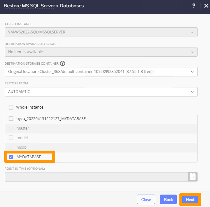
Task: Toggle the msdb database checkbox
Action: click(11, 147)
